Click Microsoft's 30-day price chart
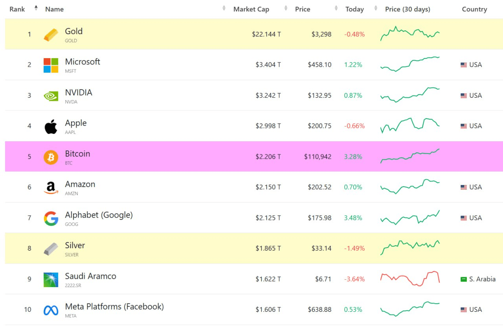503x326 pixels. pos(410,64)
